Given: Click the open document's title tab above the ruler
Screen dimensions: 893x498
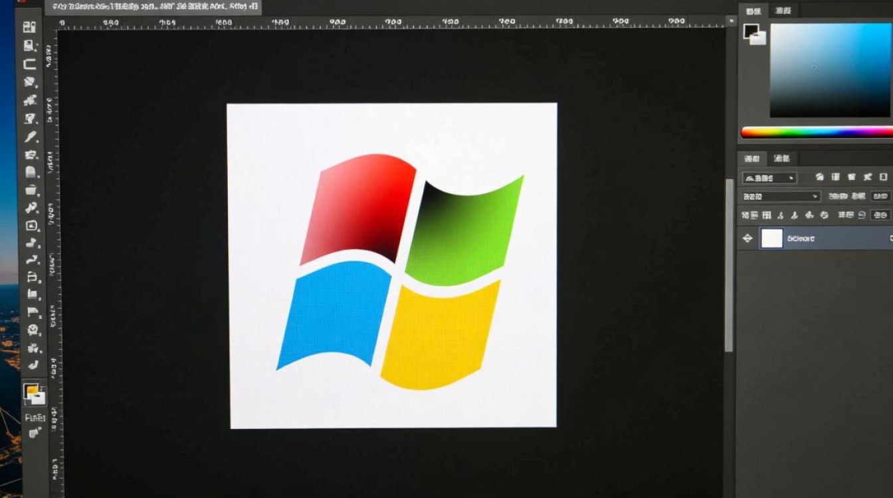Looking at the screenshot, I should [x=153, y=7].
